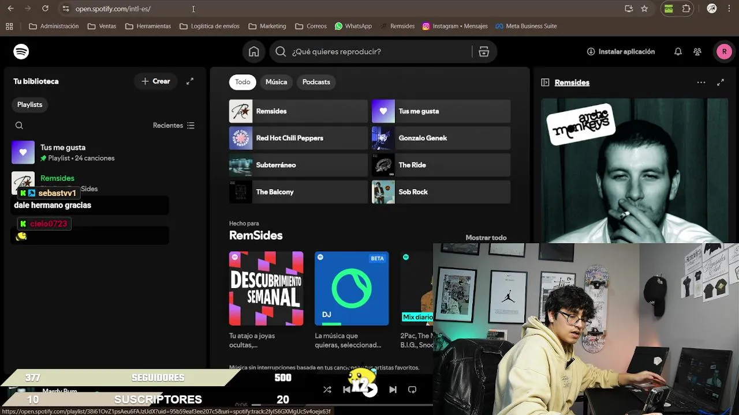Image resolution: width=739 pixels, height=415 pixels.
Task: Open The Ride shortcut card
Action: tap(441, 165)
